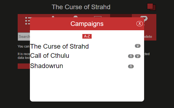Image resolution: width=174 pixels, height=108 pixels.
Task: Click the Search input field
Action: point(24,37)
